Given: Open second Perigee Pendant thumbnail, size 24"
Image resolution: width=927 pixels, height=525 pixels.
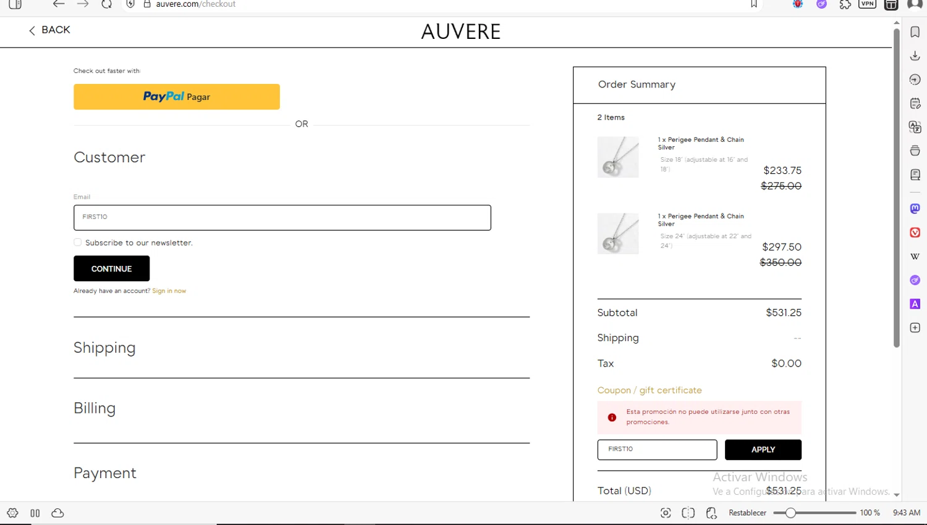Looking at the screenshot, I should (x=618, y=234).
